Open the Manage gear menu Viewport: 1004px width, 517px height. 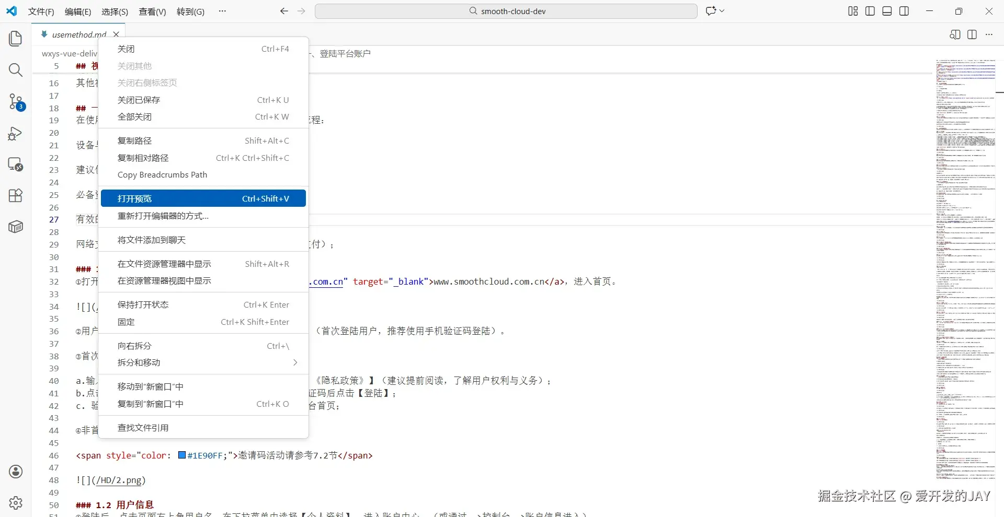16,503
